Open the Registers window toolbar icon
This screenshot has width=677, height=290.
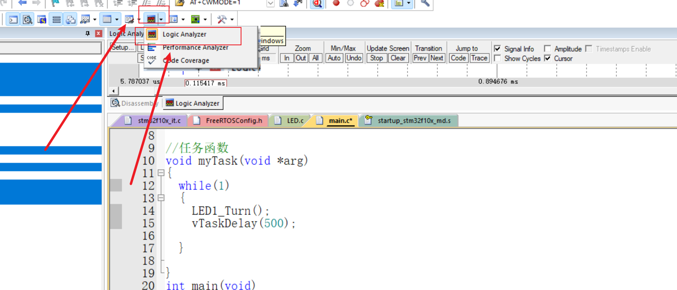(x=56, y=19)
